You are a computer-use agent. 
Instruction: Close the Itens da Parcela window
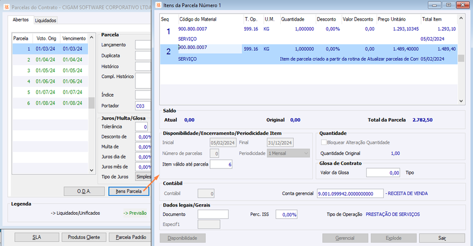click(x=462, y=5)
